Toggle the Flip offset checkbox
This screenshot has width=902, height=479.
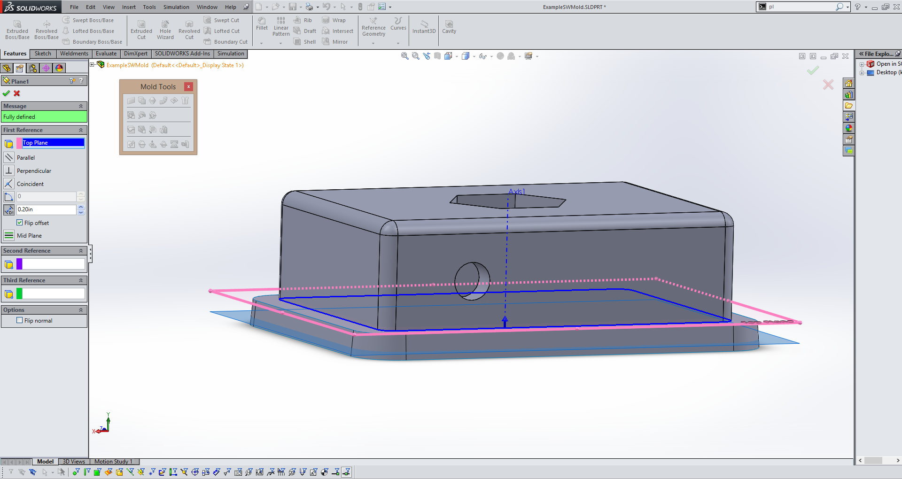pos(19,223)
